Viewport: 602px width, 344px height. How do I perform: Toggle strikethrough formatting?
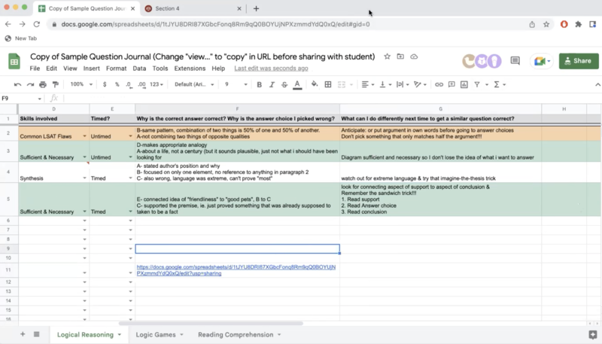pyautogui.click(x=284, y=84)
